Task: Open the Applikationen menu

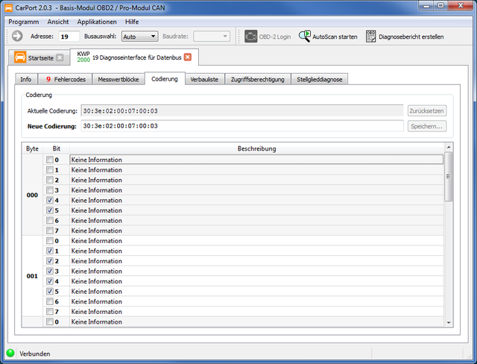Action: [x=97, y=22]
